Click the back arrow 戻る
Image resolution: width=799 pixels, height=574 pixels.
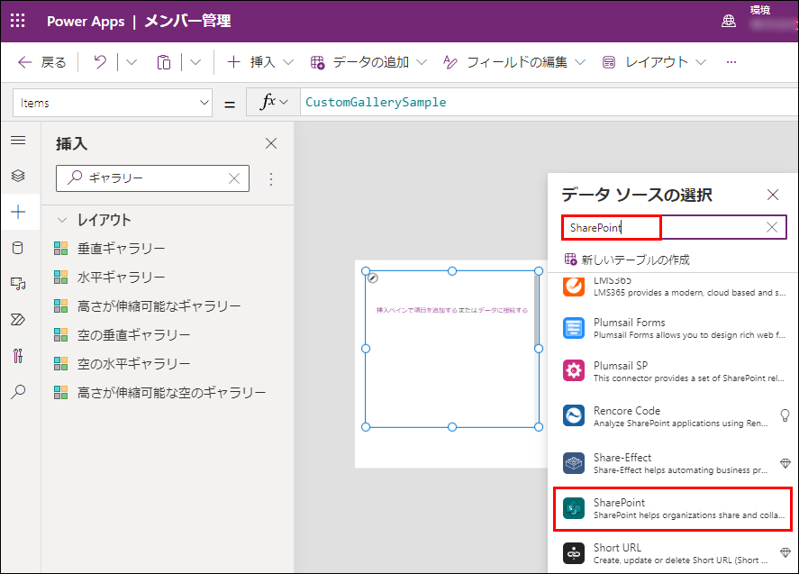pyautogui.click(x=41, y=62)
